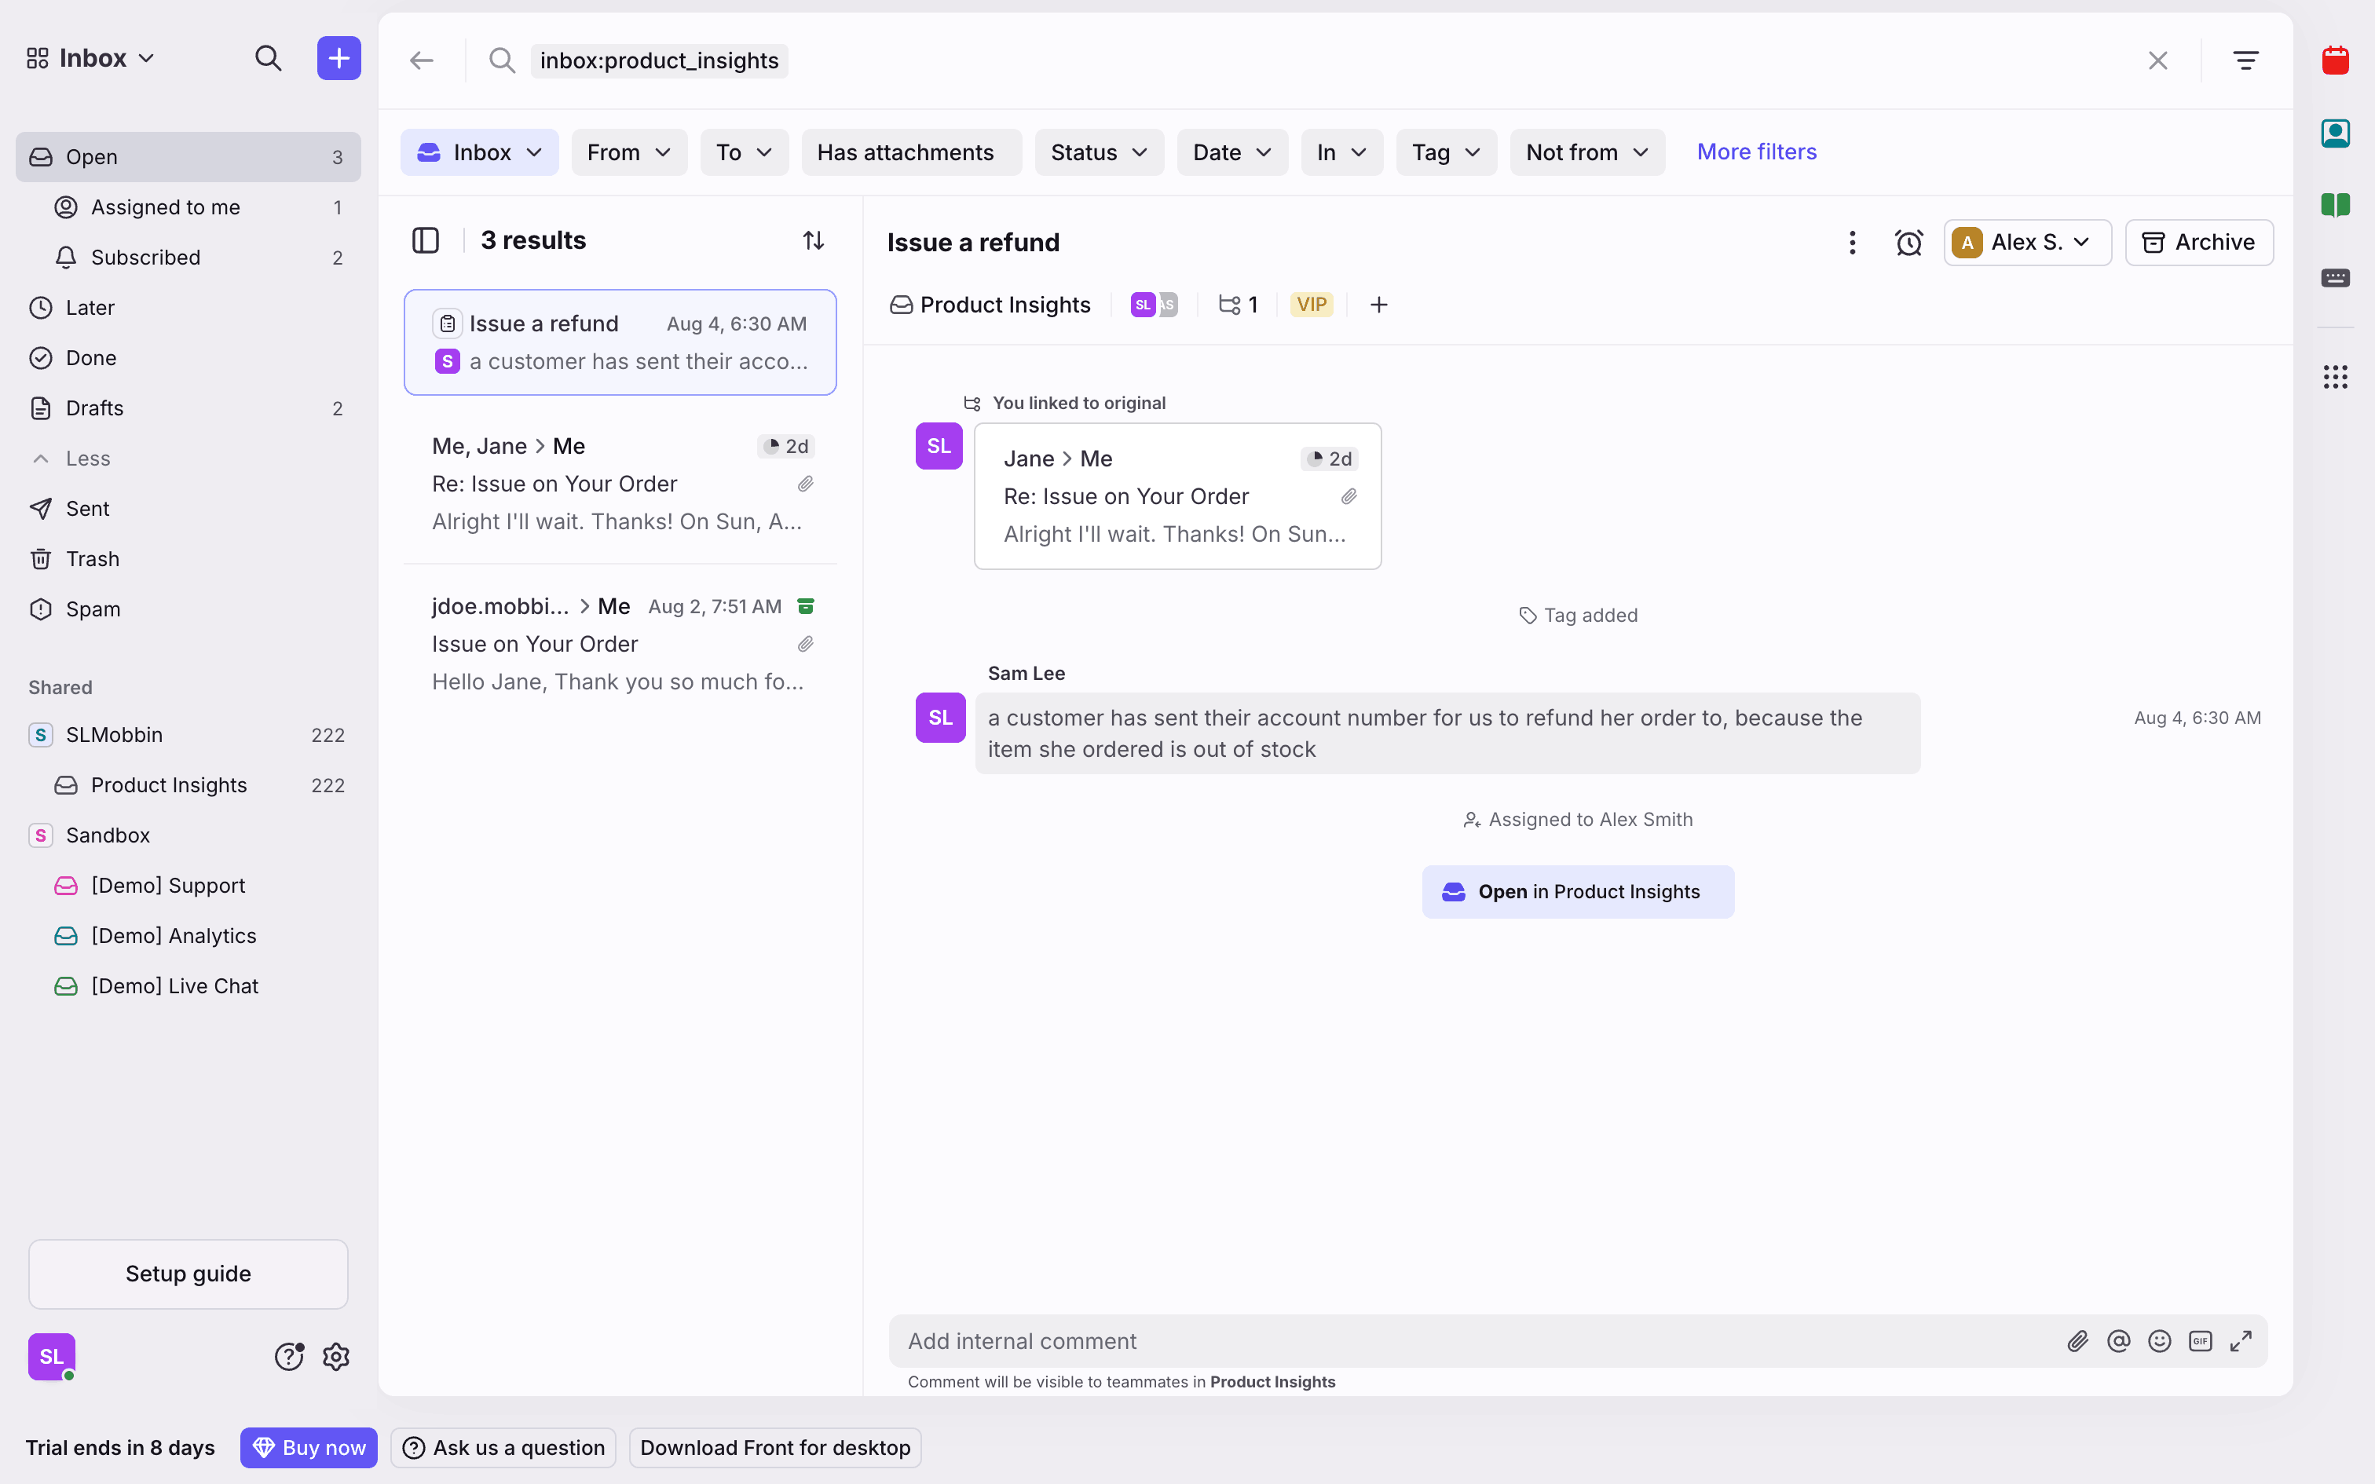Open the Alex S. assignee dropdown
The height and width of the screenshot is (1484, 2375).
[2026, 243]
